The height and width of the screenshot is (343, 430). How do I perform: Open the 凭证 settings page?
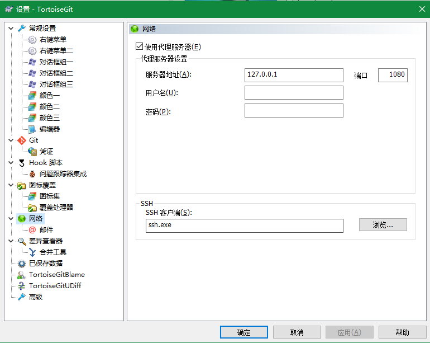[46, 152]
